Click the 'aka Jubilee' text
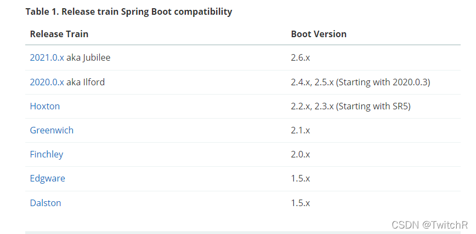This screenshot has height=234, width=476. (x=88, y=57)
